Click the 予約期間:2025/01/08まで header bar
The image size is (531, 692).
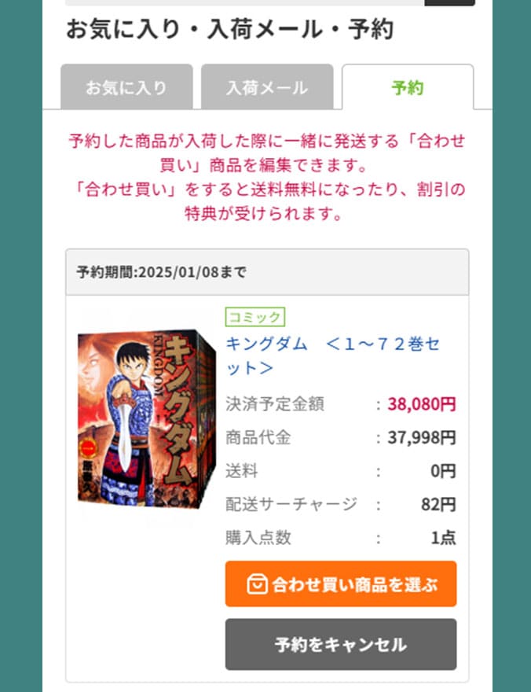[267, 272]
